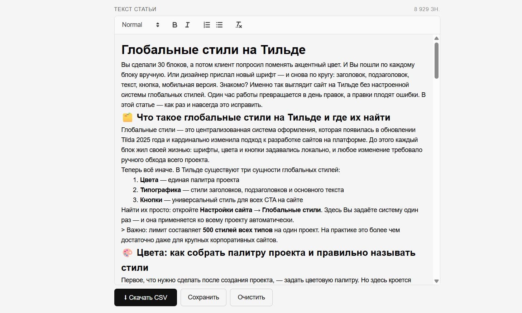Click the bold text 500 стилей всех типов
Viewport: 522px width, 313px height.
[x=238, y=230]
